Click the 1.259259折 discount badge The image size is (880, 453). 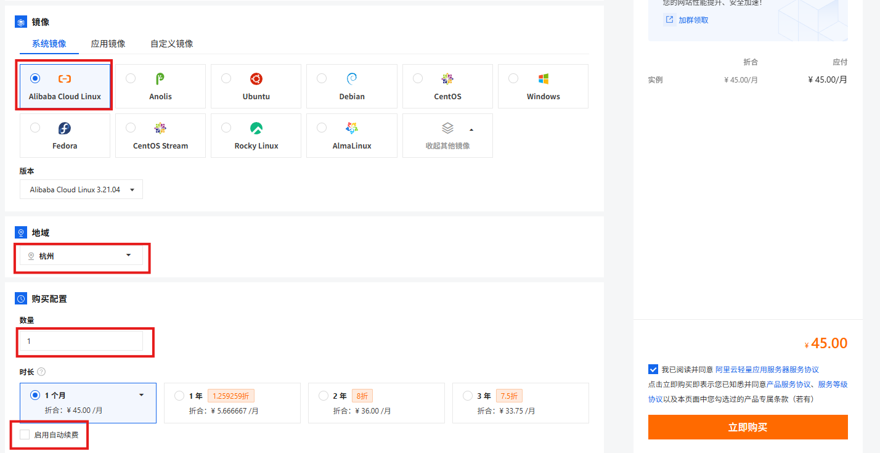231,396
